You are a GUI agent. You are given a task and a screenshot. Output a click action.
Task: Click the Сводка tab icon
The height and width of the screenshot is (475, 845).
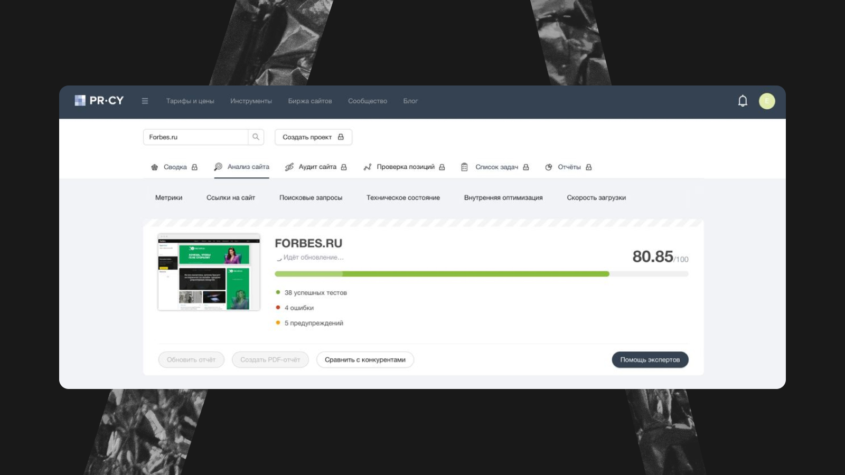(x=155, y=167)
